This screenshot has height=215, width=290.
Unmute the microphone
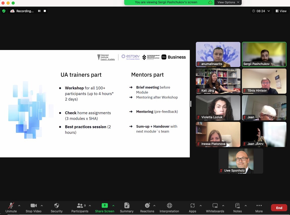pyautogui.click(x=11, y=208)
